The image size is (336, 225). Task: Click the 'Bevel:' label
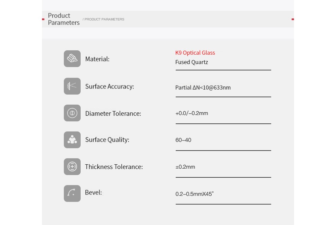(x=93, y=192)
